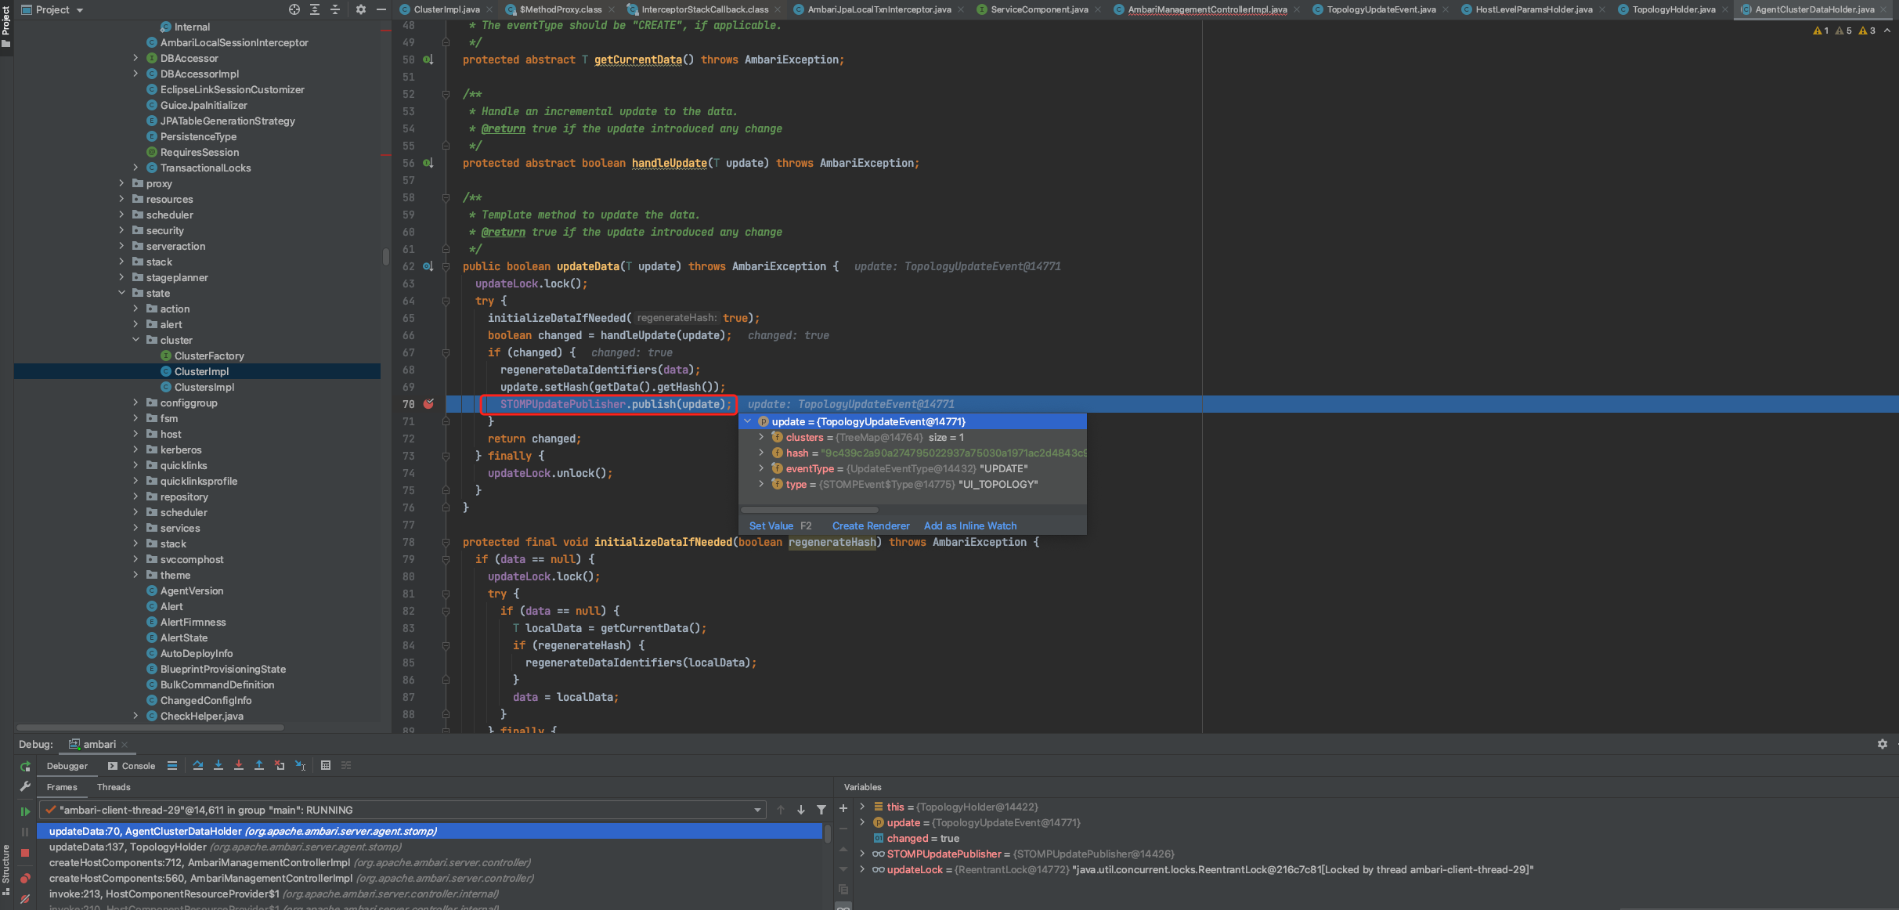Image resolution: width=1899 pixels, height=910 pixels.
Task: Click the Project tree horizontal scrollbar
Action: click(150, 727)
